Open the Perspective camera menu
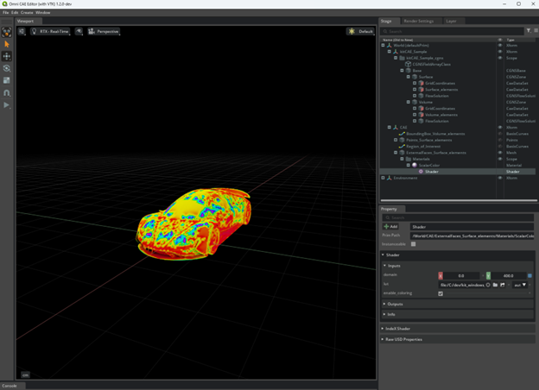 (x=104, y=31)
